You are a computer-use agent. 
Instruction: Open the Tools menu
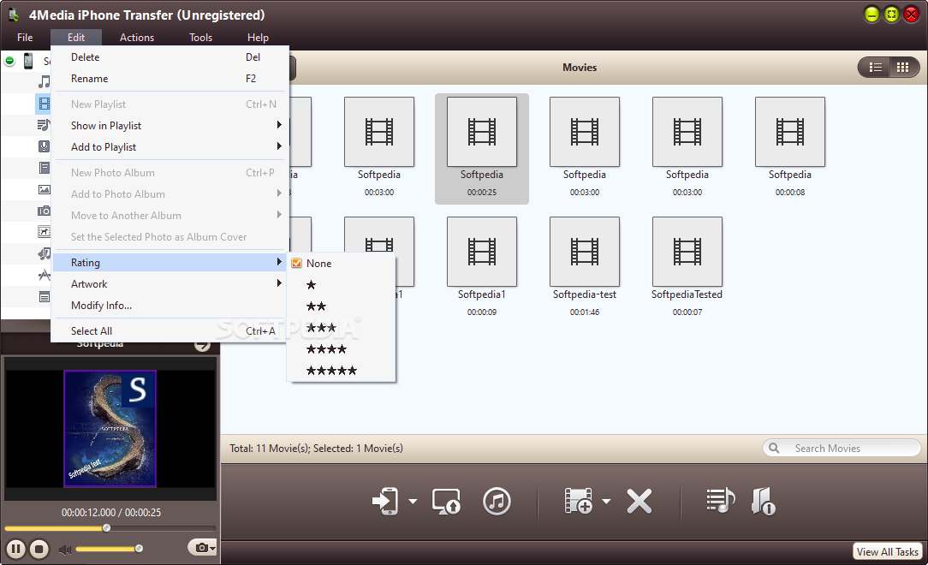pos(200,38)
